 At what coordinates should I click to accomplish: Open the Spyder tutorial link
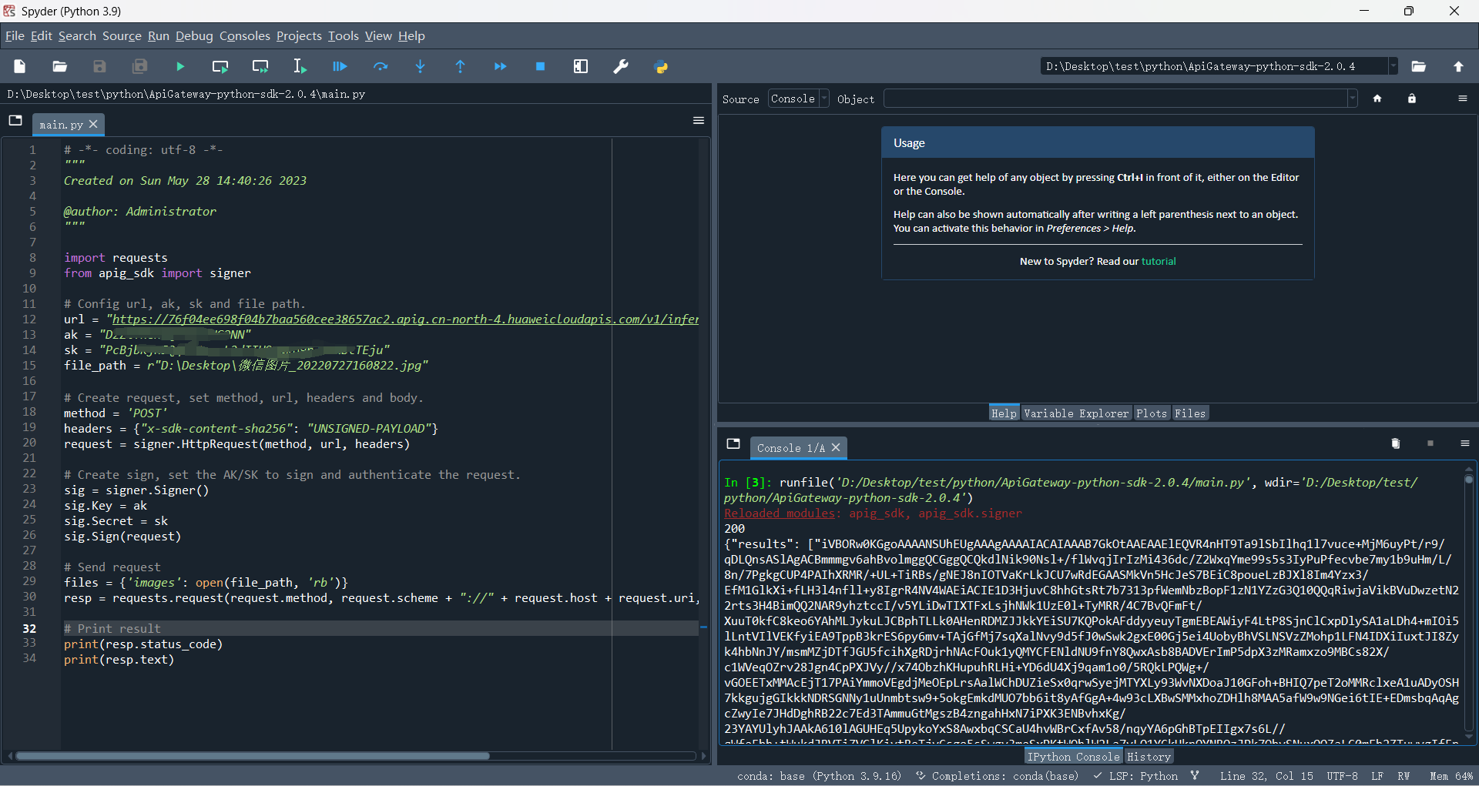tap(1159, 262)
